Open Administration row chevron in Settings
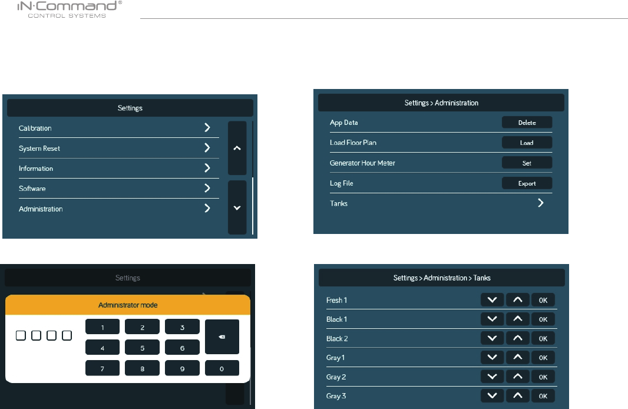 click(207, 208)
